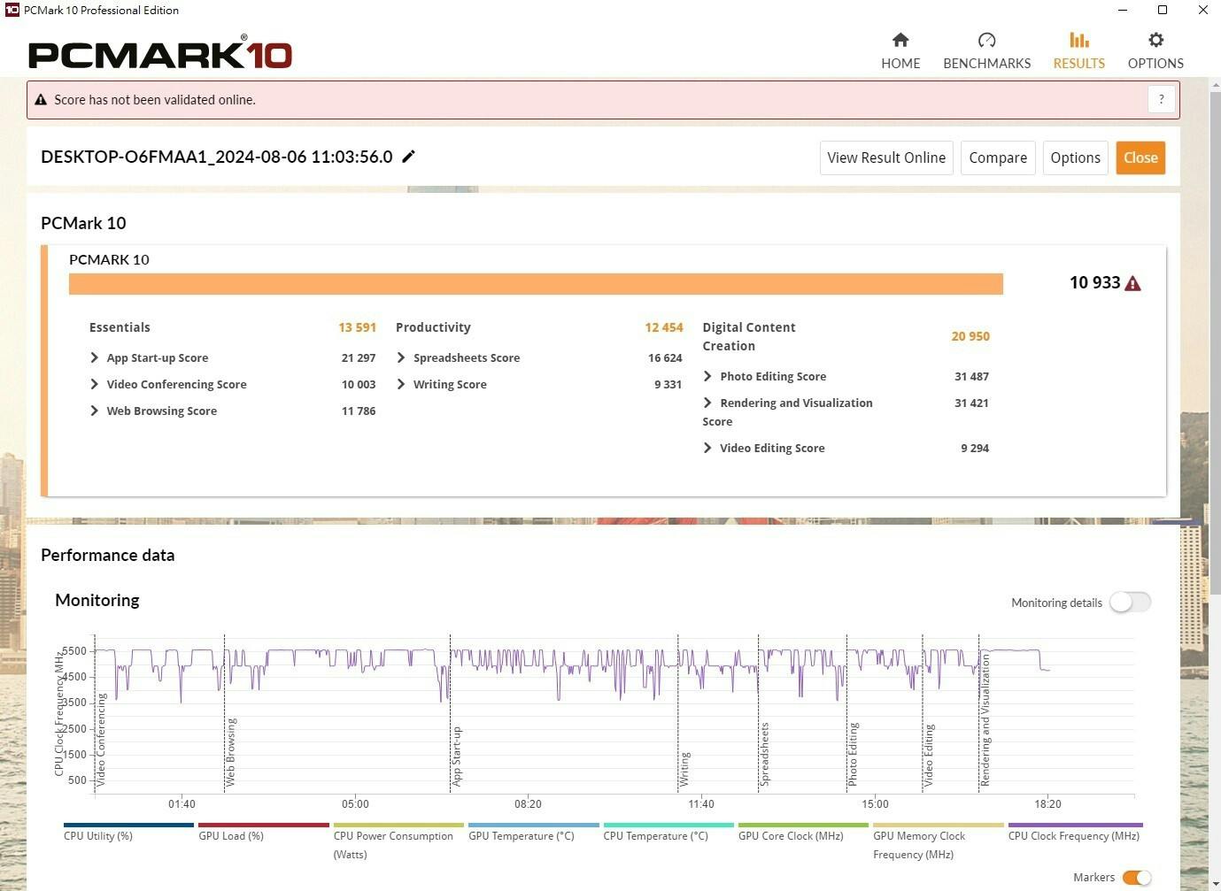Open RESULTS bar chart icon
The image size is (1221, 891).
tap(1078, 40)
